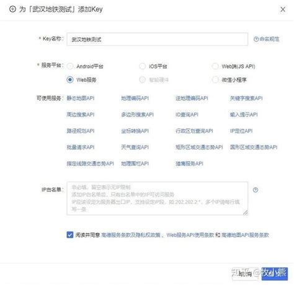Open the 天气查询API link
The width and height of the screenshot is (294, 285).
(x=135, y=147)
